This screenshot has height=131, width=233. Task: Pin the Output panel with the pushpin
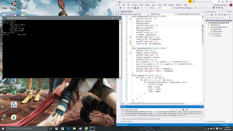200,107
